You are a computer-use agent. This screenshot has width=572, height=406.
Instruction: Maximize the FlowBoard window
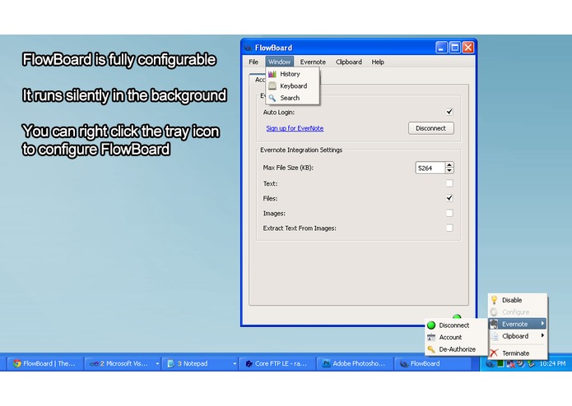tap(454, 48)
